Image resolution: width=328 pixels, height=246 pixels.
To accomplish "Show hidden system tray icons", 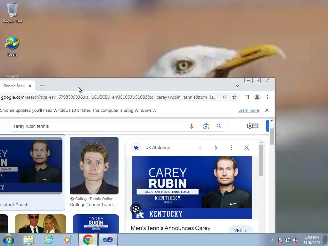I will pyautogui.click(x=272, y=240).
